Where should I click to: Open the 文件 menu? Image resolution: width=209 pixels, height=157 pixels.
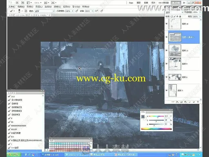point(12,7)
